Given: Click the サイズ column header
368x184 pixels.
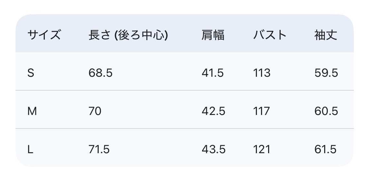Looking at the screenshot, I should click(44, 35).
